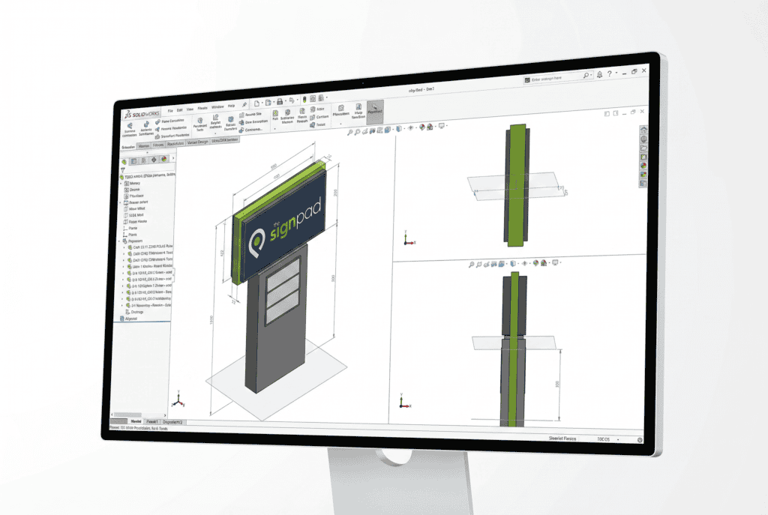
Task: Switch to the Sheet1 tab at the bottom
Action: pyautogui.click(x=152, y=421)
